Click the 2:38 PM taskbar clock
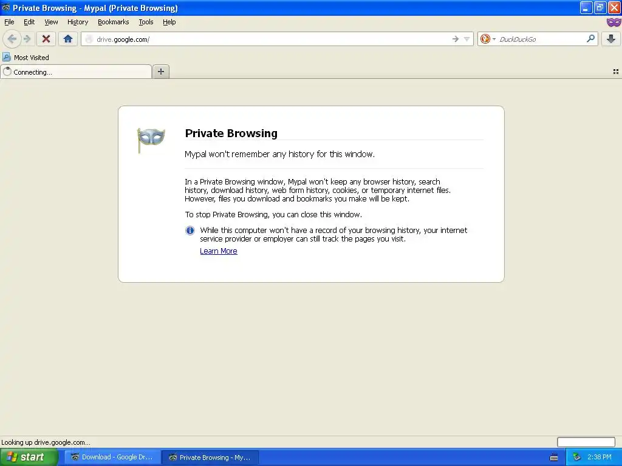The image size is (622, 466). pos(600,457)
